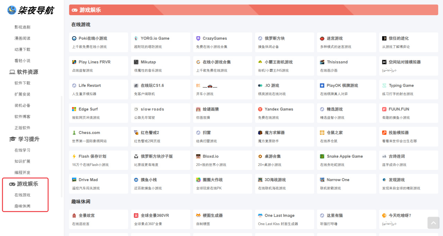Click the Mikutap grid icon
443x236 pixels.
136,62
